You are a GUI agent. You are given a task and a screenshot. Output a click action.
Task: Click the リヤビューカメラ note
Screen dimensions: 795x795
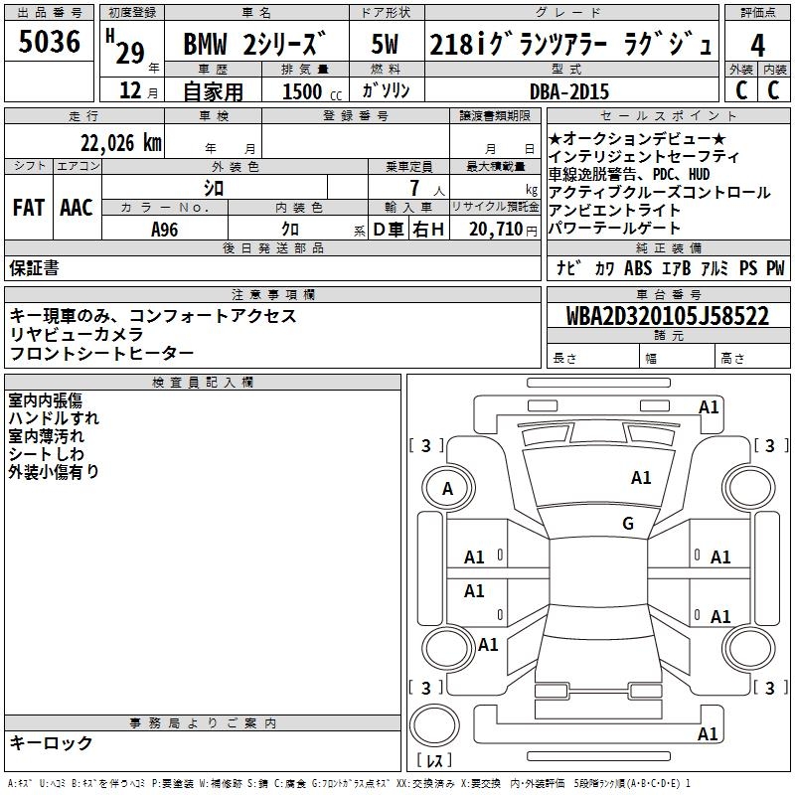(77, 334)
